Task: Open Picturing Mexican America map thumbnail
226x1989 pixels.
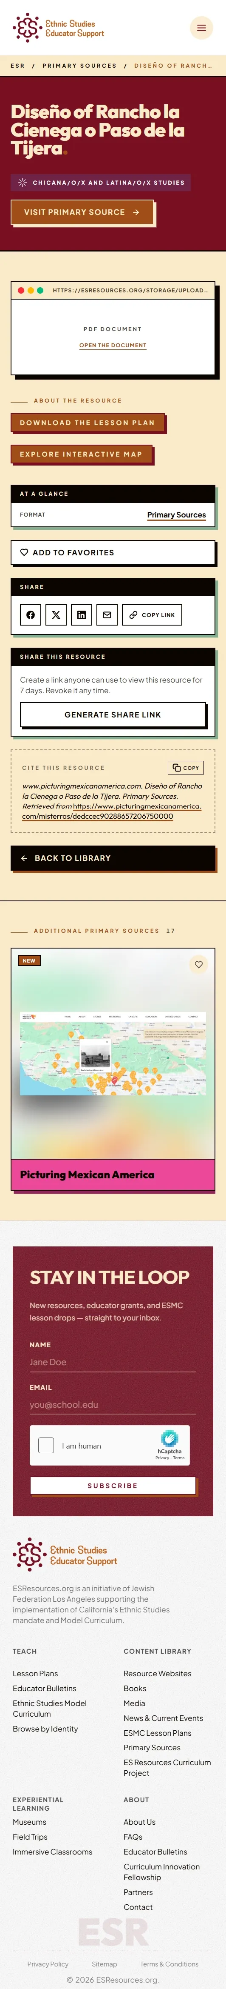Action: click(113, 1053)
